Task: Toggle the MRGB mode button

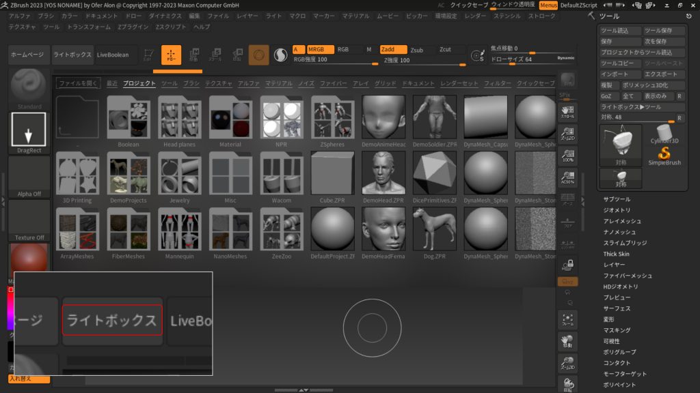Action: tap(320, 49)
